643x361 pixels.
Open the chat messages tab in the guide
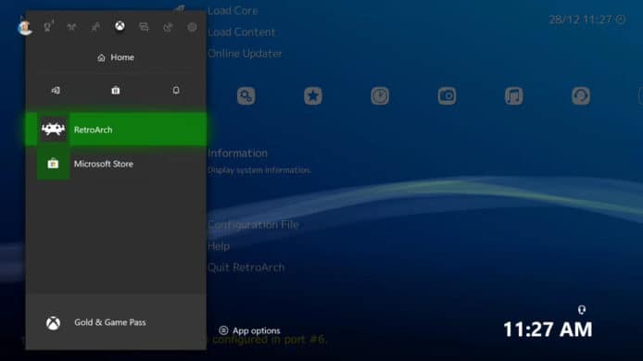(x=144, y=27)
